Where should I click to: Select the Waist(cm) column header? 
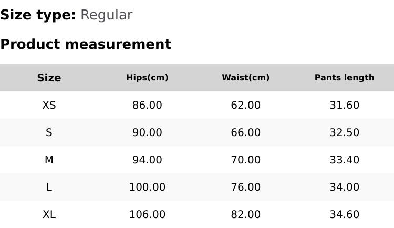[245, 78]
